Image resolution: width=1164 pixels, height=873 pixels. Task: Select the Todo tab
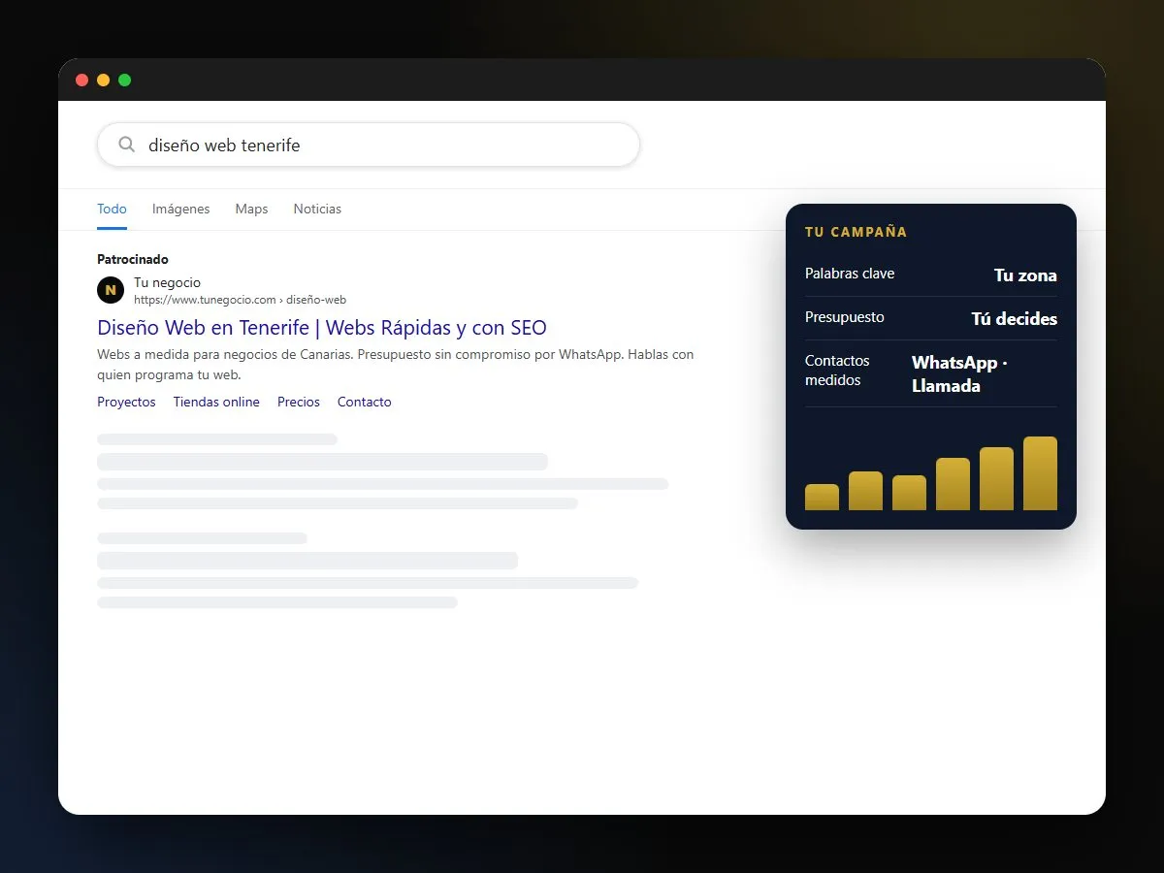tap(112, 209)
